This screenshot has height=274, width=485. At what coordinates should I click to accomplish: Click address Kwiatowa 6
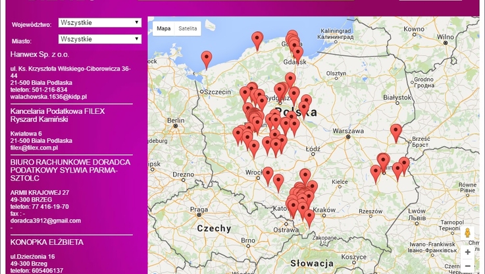pyautogui.click(x=26, y=134)
